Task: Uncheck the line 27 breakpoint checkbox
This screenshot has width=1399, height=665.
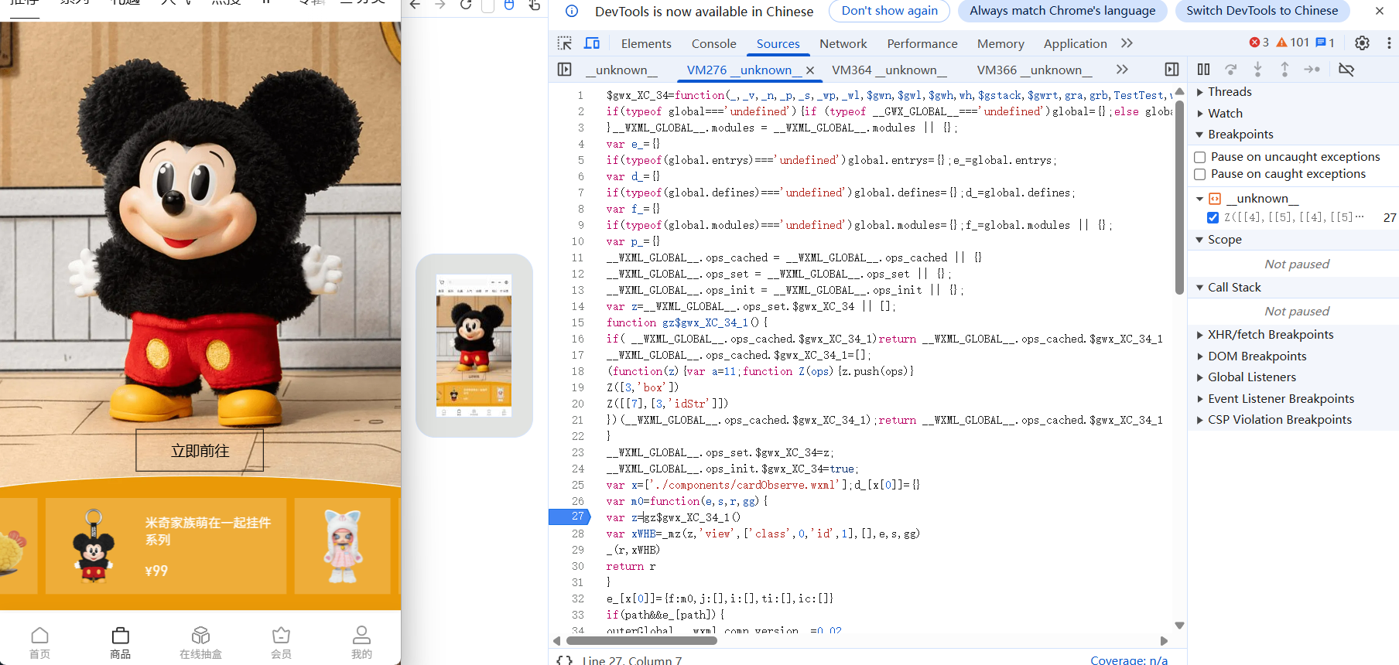Action: 1213,217
